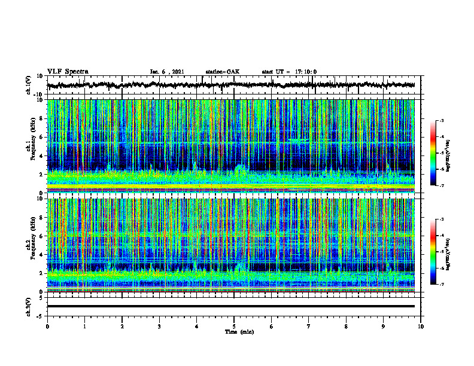Screen dimensions: 474x366
Task: Click the date text "Jan. 6, 2021"
Action: coord(167,72)
